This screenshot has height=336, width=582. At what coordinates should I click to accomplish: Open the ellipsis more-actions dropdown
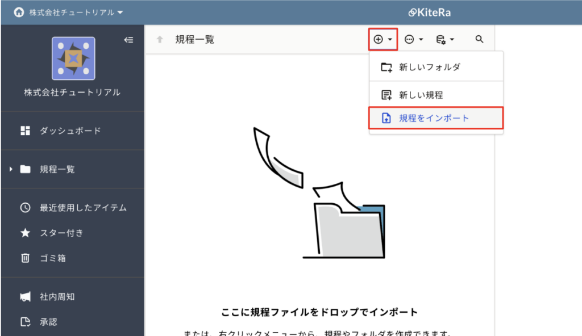coord(413,39)
